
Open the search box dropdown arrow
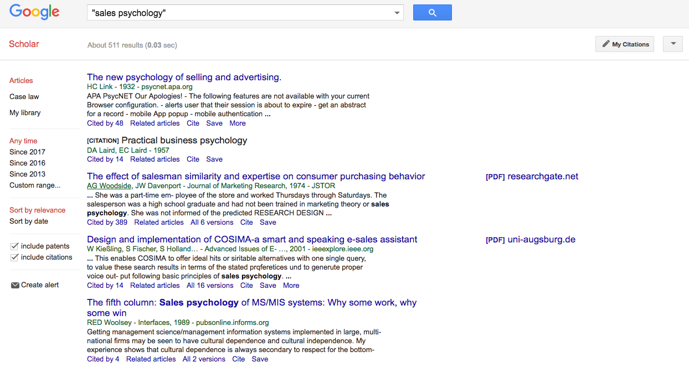coord(397,13)
